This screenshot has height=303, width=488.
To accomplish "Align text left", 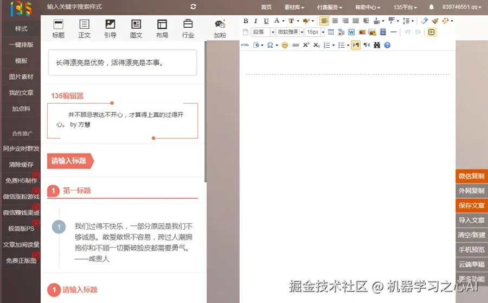I will click(x=324, y=21).
